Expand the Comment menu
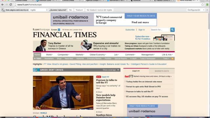Screen dimensions: 210x118 (x=130, y=55)
